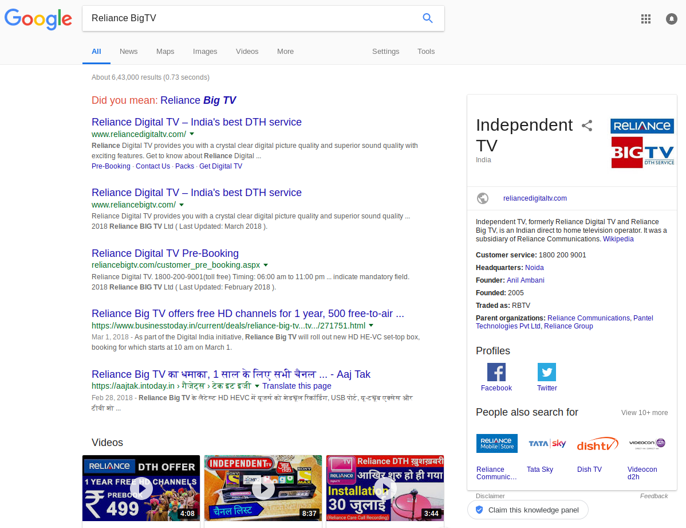This screenshot has width=686, height=528.
Task: Click the Anil Ambani founder link
Action: (526, 280)
